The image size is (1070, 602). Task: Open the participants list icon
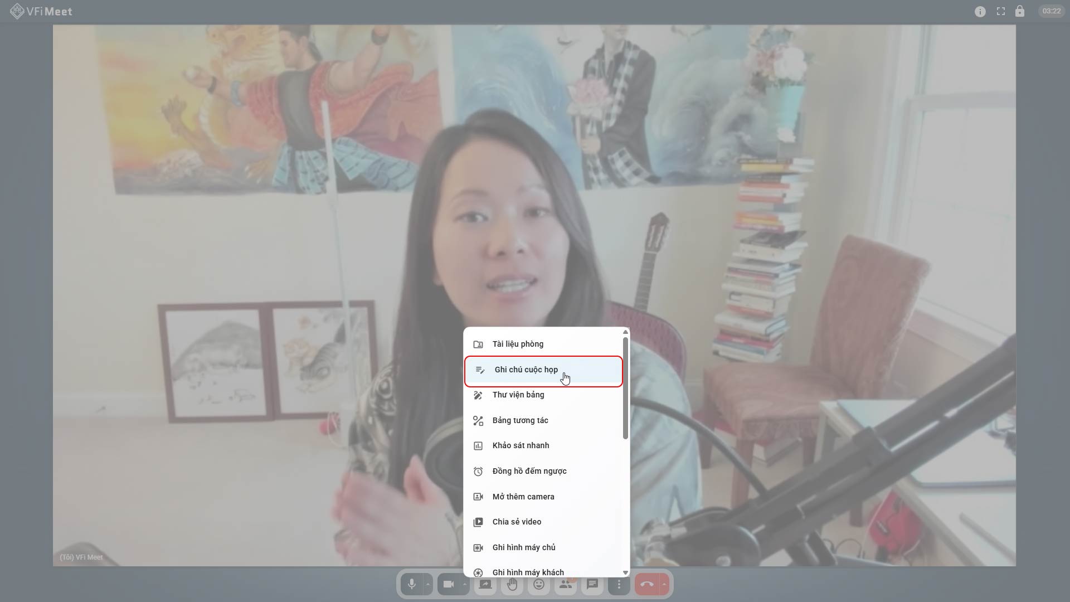(x=566, y=584)
